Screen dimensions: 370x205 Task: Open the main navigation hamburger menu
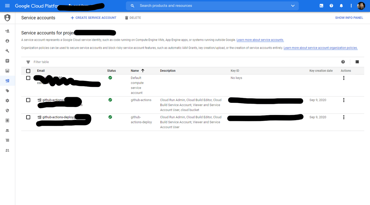pos(7,6)
